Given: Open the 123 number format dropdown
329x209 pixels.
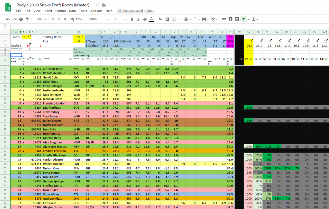Looking at the screenshot, I should (79, 19).
